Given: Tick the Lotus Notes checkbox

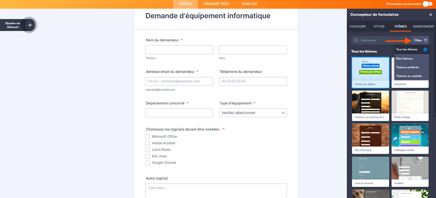Looking at the screenshot, I should click(x=148, y=150).
